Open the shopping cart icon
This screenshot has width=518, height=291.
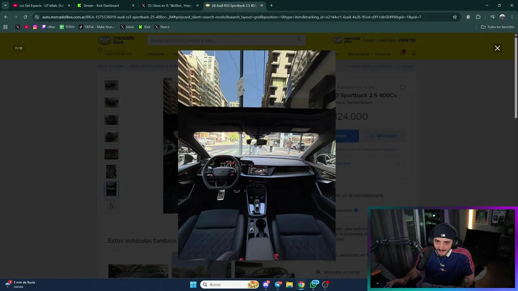414,53
